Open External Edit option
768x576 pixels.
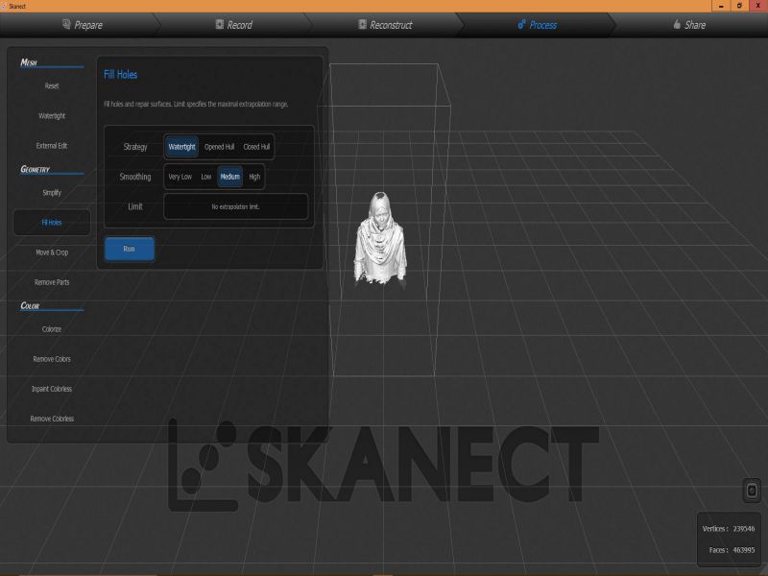(52, 146)
